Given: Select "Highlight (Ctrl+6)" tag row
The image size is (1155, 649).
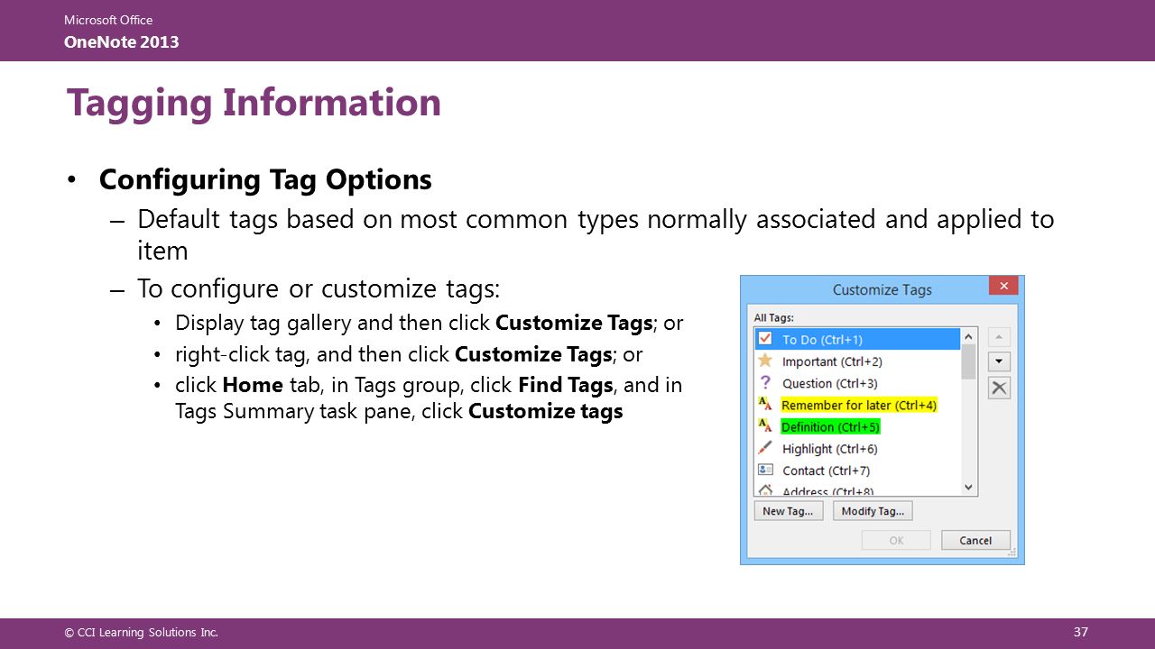Looking at the screenshot, I should (858, 448).
